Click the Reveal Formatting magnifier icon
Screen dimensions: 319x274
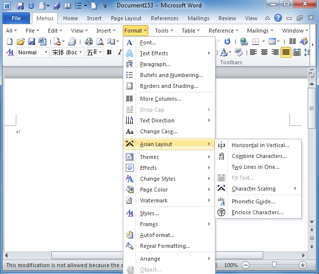130,246
